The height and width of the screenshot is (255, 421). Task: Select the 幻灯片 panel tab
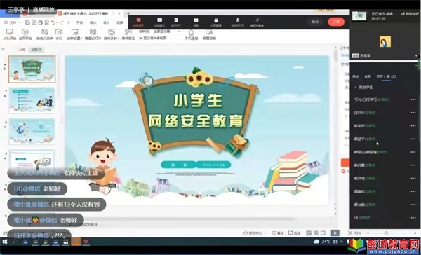36,50
